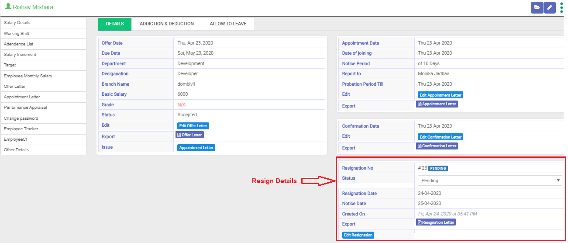568x243 pixels.
Task: Click the Department value Development
Action: coord(191,64)
